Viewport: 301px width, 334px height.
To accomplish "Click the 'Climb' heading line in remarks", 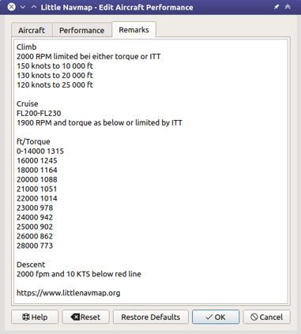I will coord(27,47).
